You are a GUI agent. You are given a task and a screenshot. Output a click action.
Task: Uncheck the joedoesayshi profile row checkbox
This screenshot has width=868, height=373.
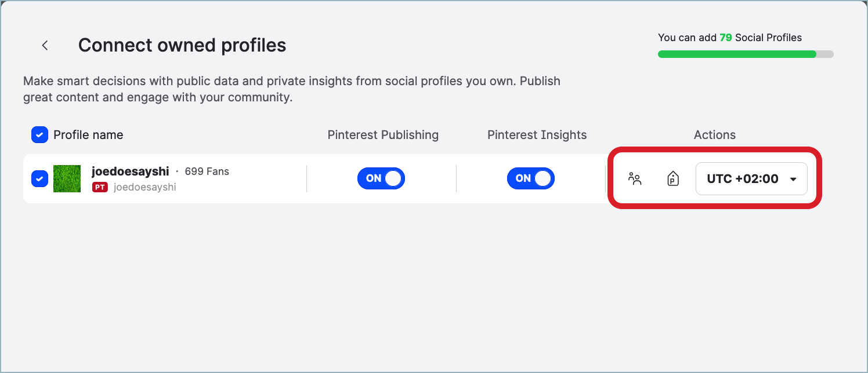click(x=39, y=178)
